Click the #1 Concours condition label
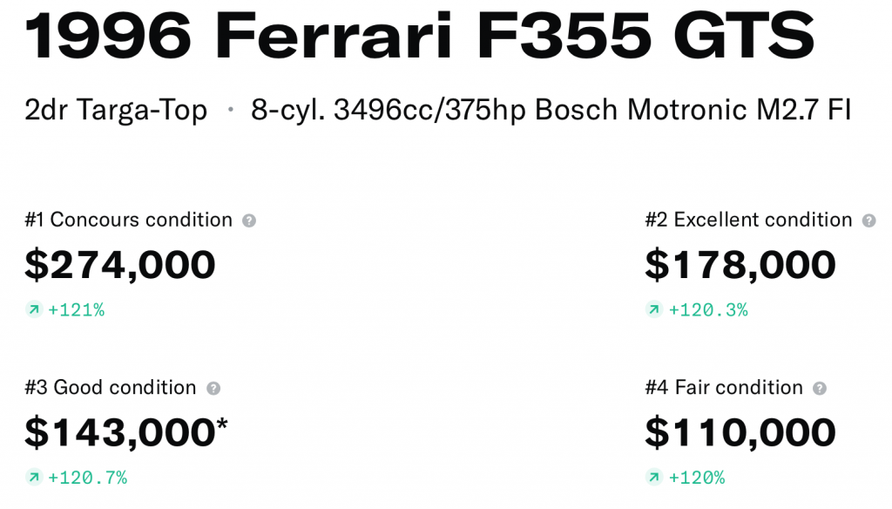This screenshot has height=509, width=892. 129,220
